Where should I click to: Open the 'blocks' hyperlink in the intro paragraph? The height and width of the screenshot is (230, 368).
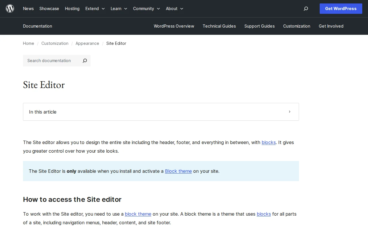(x=269, y=142)
